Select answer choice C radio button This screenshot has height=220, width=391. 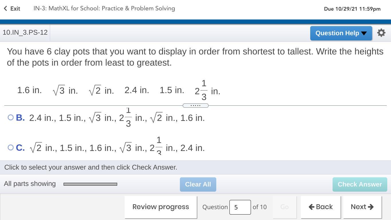[x=11, y=148]
